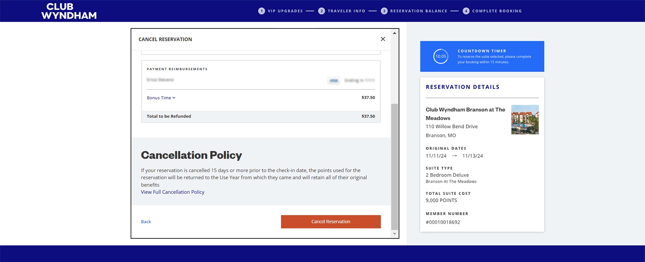Click the Visa card icon

pos(334,81)
